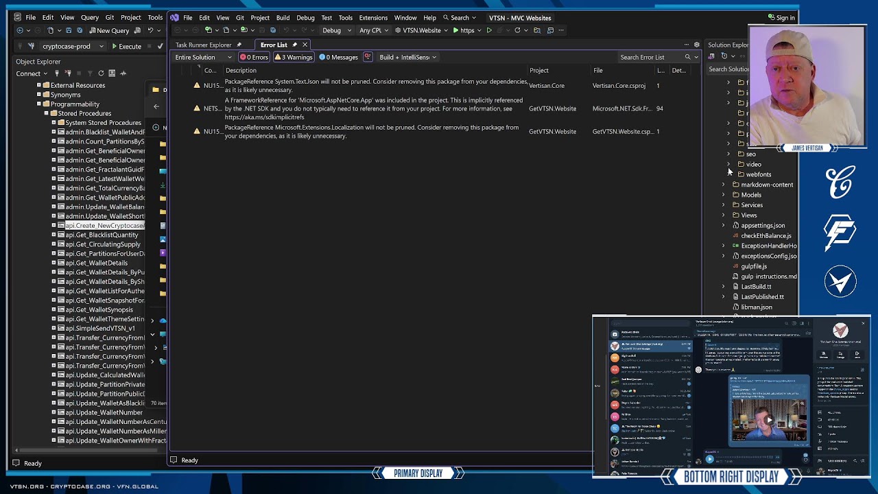Click the clear filters icon in Error List
This screenshot has height=494, width=878.
tap(368, 57)
